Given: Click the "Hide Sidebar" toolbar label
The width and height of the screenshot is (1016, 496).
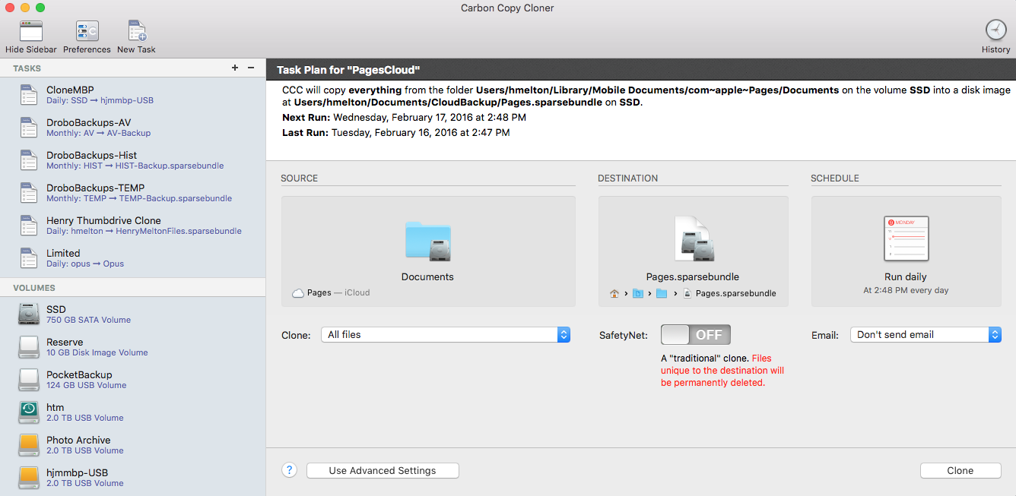Looking at the screenshot, I should 31,49.
